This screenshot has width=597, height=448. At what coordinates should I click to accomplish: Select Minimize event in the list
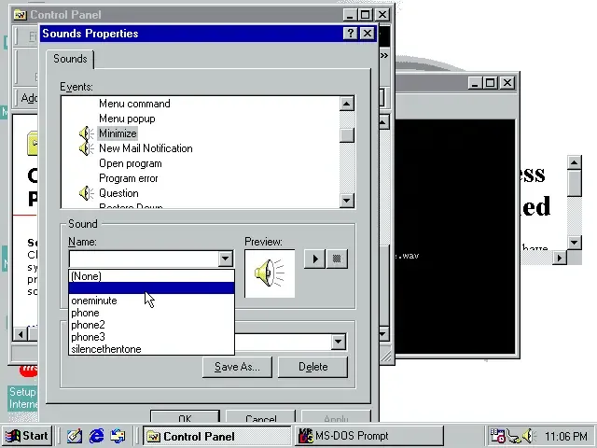coord(118,133)
